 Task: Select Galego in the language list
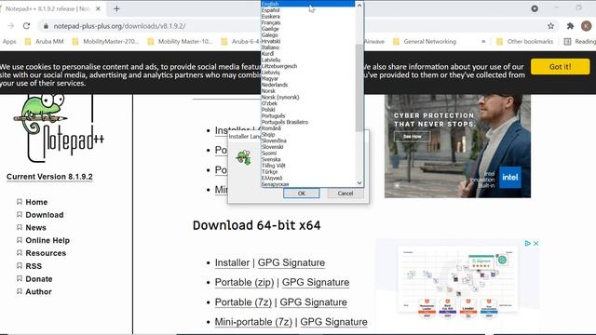click(308, 35)
